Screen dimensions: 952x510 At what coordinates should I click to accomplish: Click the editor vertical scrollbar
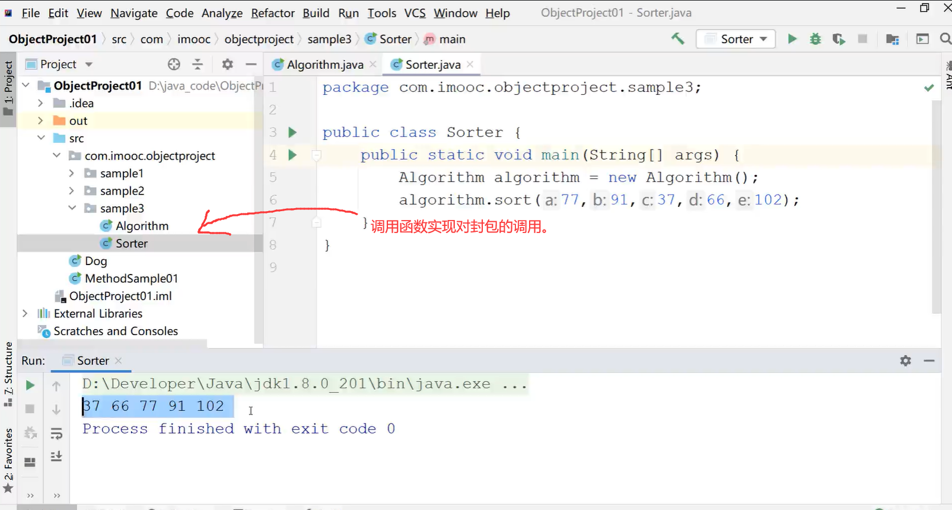936,206
